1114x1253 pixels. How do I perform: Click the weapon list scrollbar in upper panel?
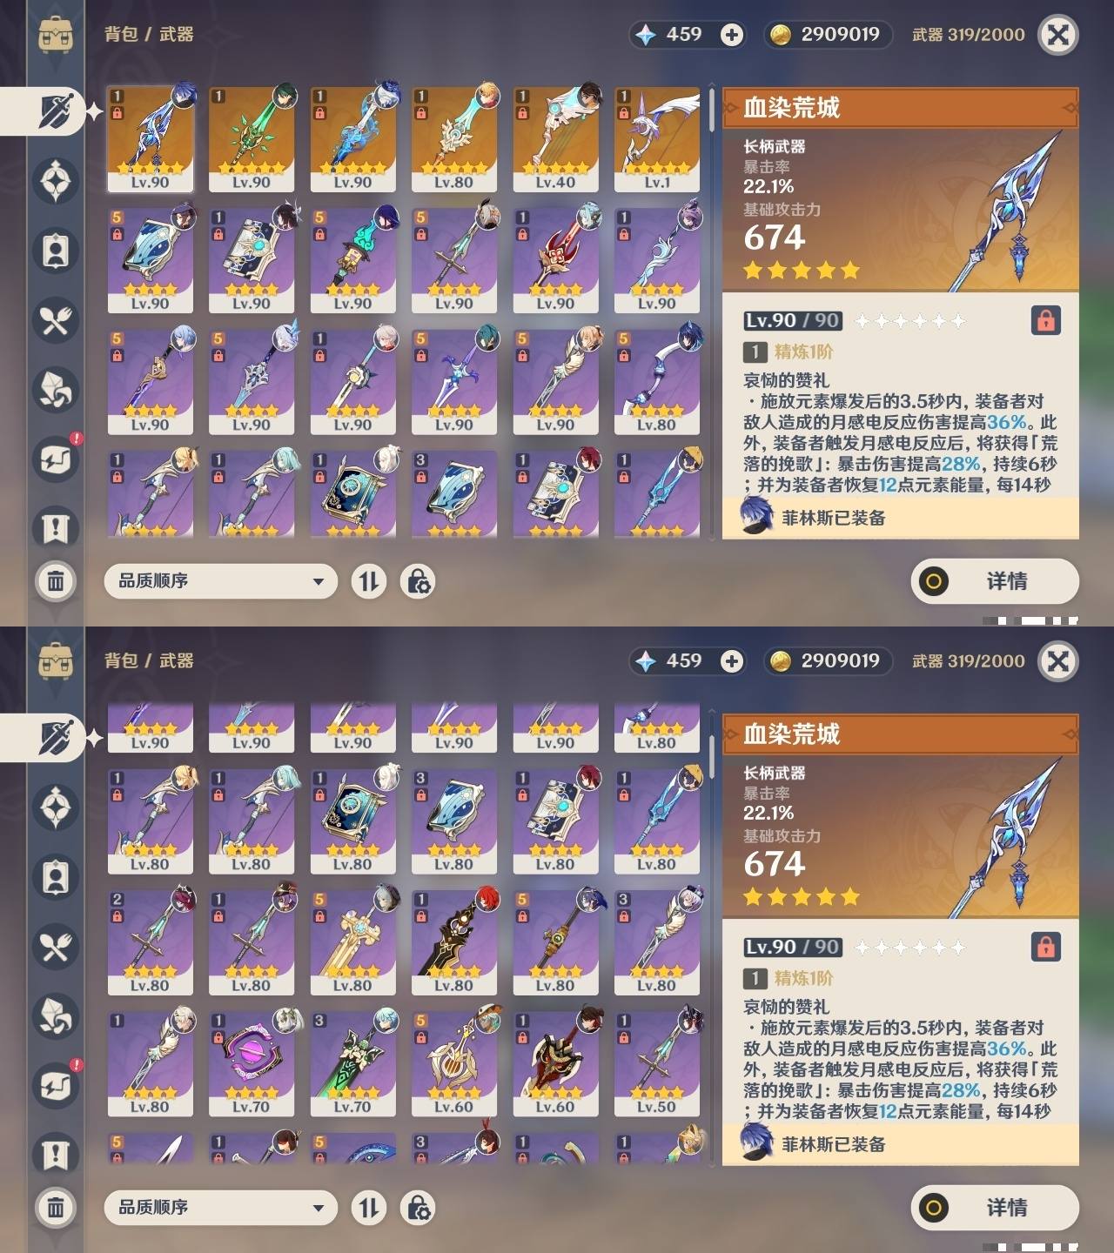click(x=712, y=111)
